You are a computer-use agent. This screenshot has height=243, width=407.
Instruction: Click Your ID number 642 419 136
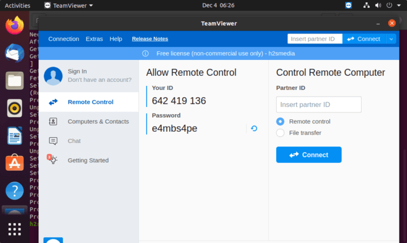coord(179,101)
